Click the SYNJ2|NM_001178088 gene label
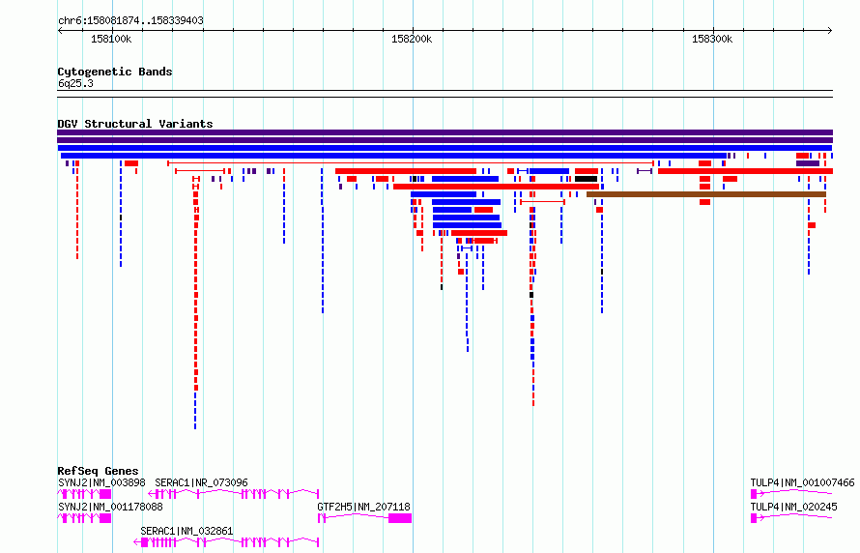Image resolution: width=860 pixels, height=553 pixels. 110,507
